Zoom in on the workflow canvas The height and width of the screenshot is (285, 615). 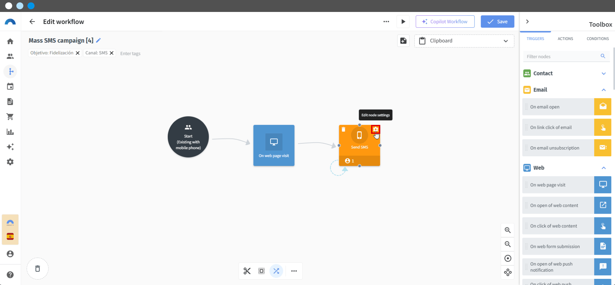click(508, 230)
